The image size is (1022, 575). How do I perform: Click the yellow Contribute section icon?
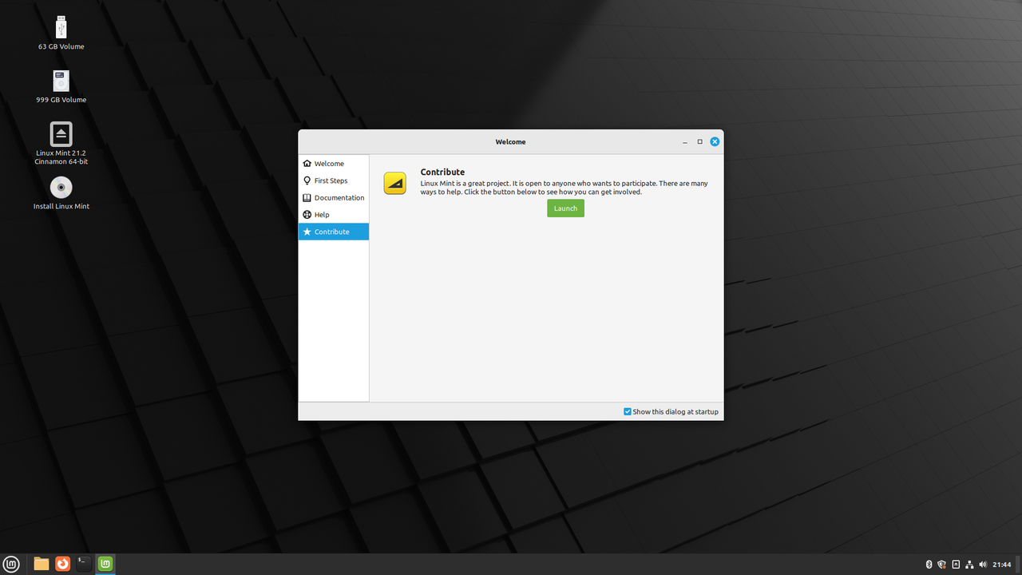[394, 183]
